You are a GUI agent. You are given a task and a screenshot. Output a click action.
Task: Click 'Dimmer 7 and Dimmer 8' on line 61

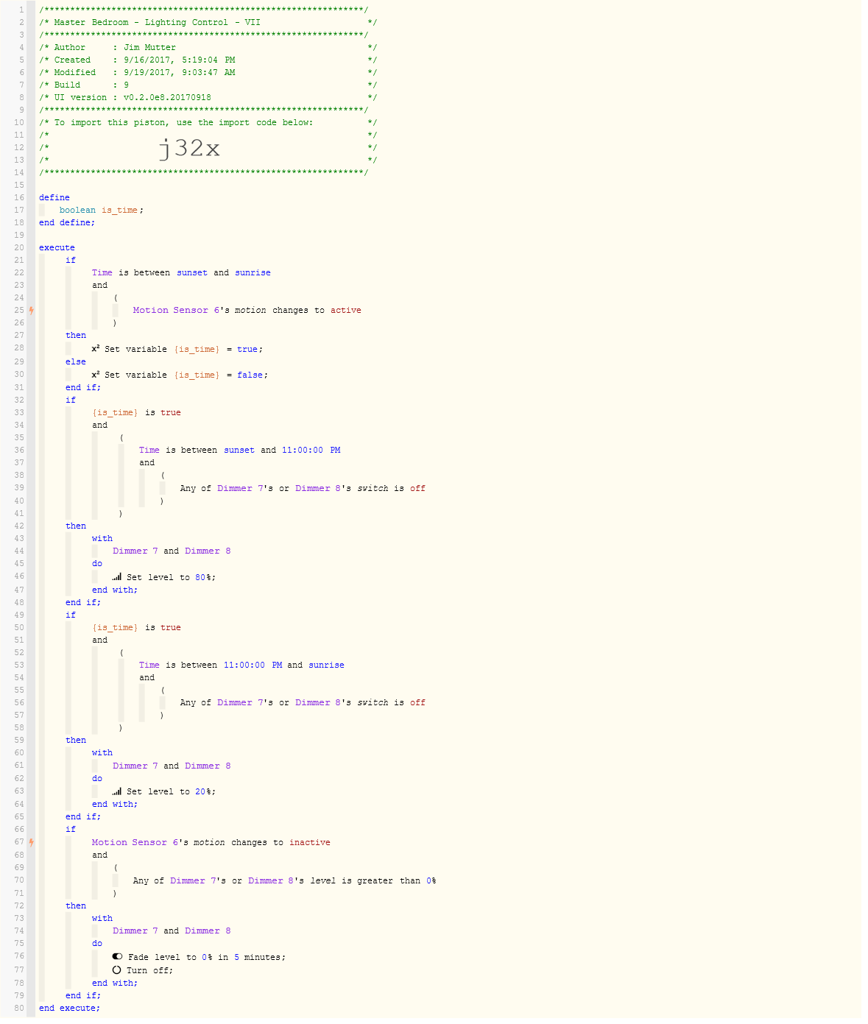(172, 766)
